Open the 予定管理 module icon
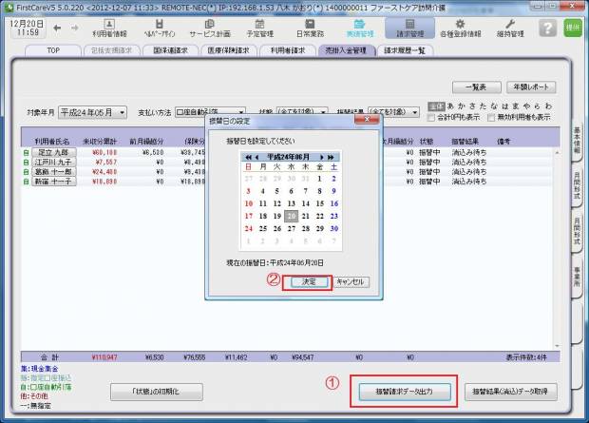 point(259,28)
